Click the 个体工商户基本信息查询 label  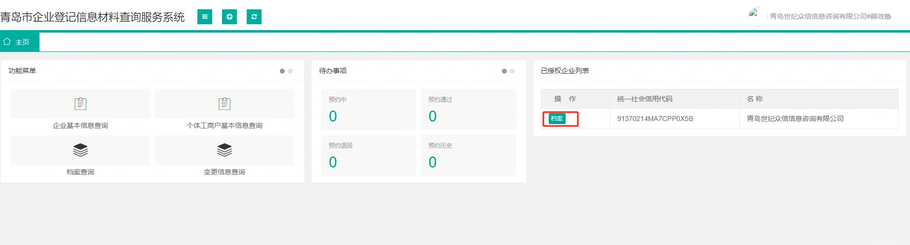(x=225, y=125)
